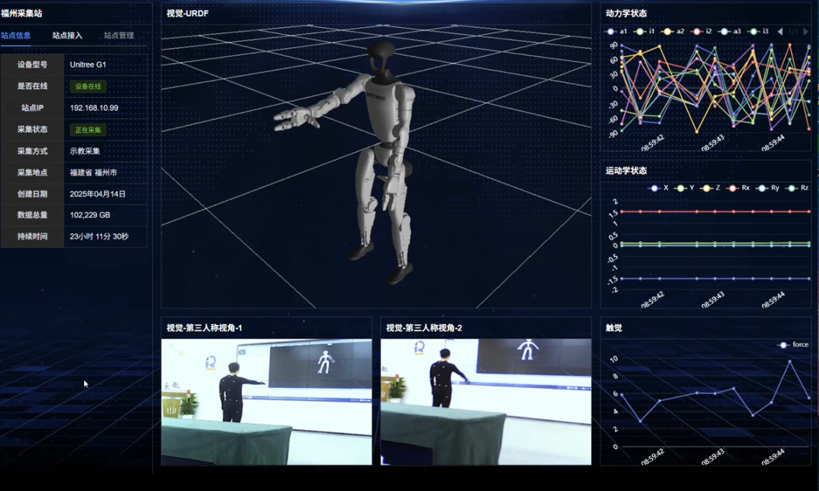Screen dimensions: 819x491
Task: Click the 正在采集 status badge
Action: click(x=88, y=130)
